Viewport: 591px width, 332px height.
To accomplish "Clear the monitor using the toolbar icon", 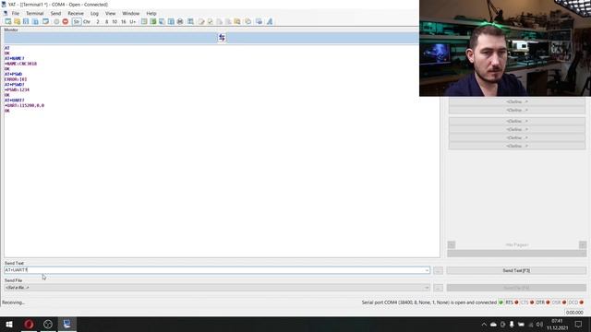I will [144, 21].
